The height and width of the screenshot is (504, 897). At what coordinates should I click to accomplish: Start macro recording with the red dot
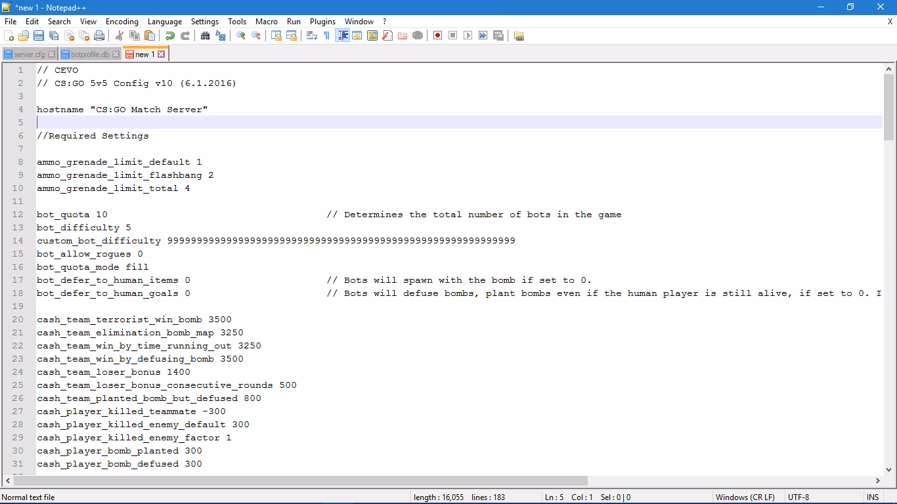(438, 35)
